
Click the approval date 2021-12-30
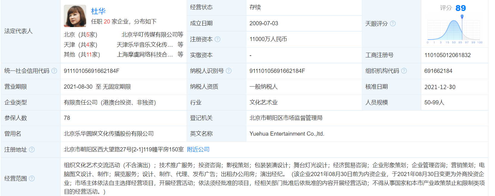coord(440,87)
